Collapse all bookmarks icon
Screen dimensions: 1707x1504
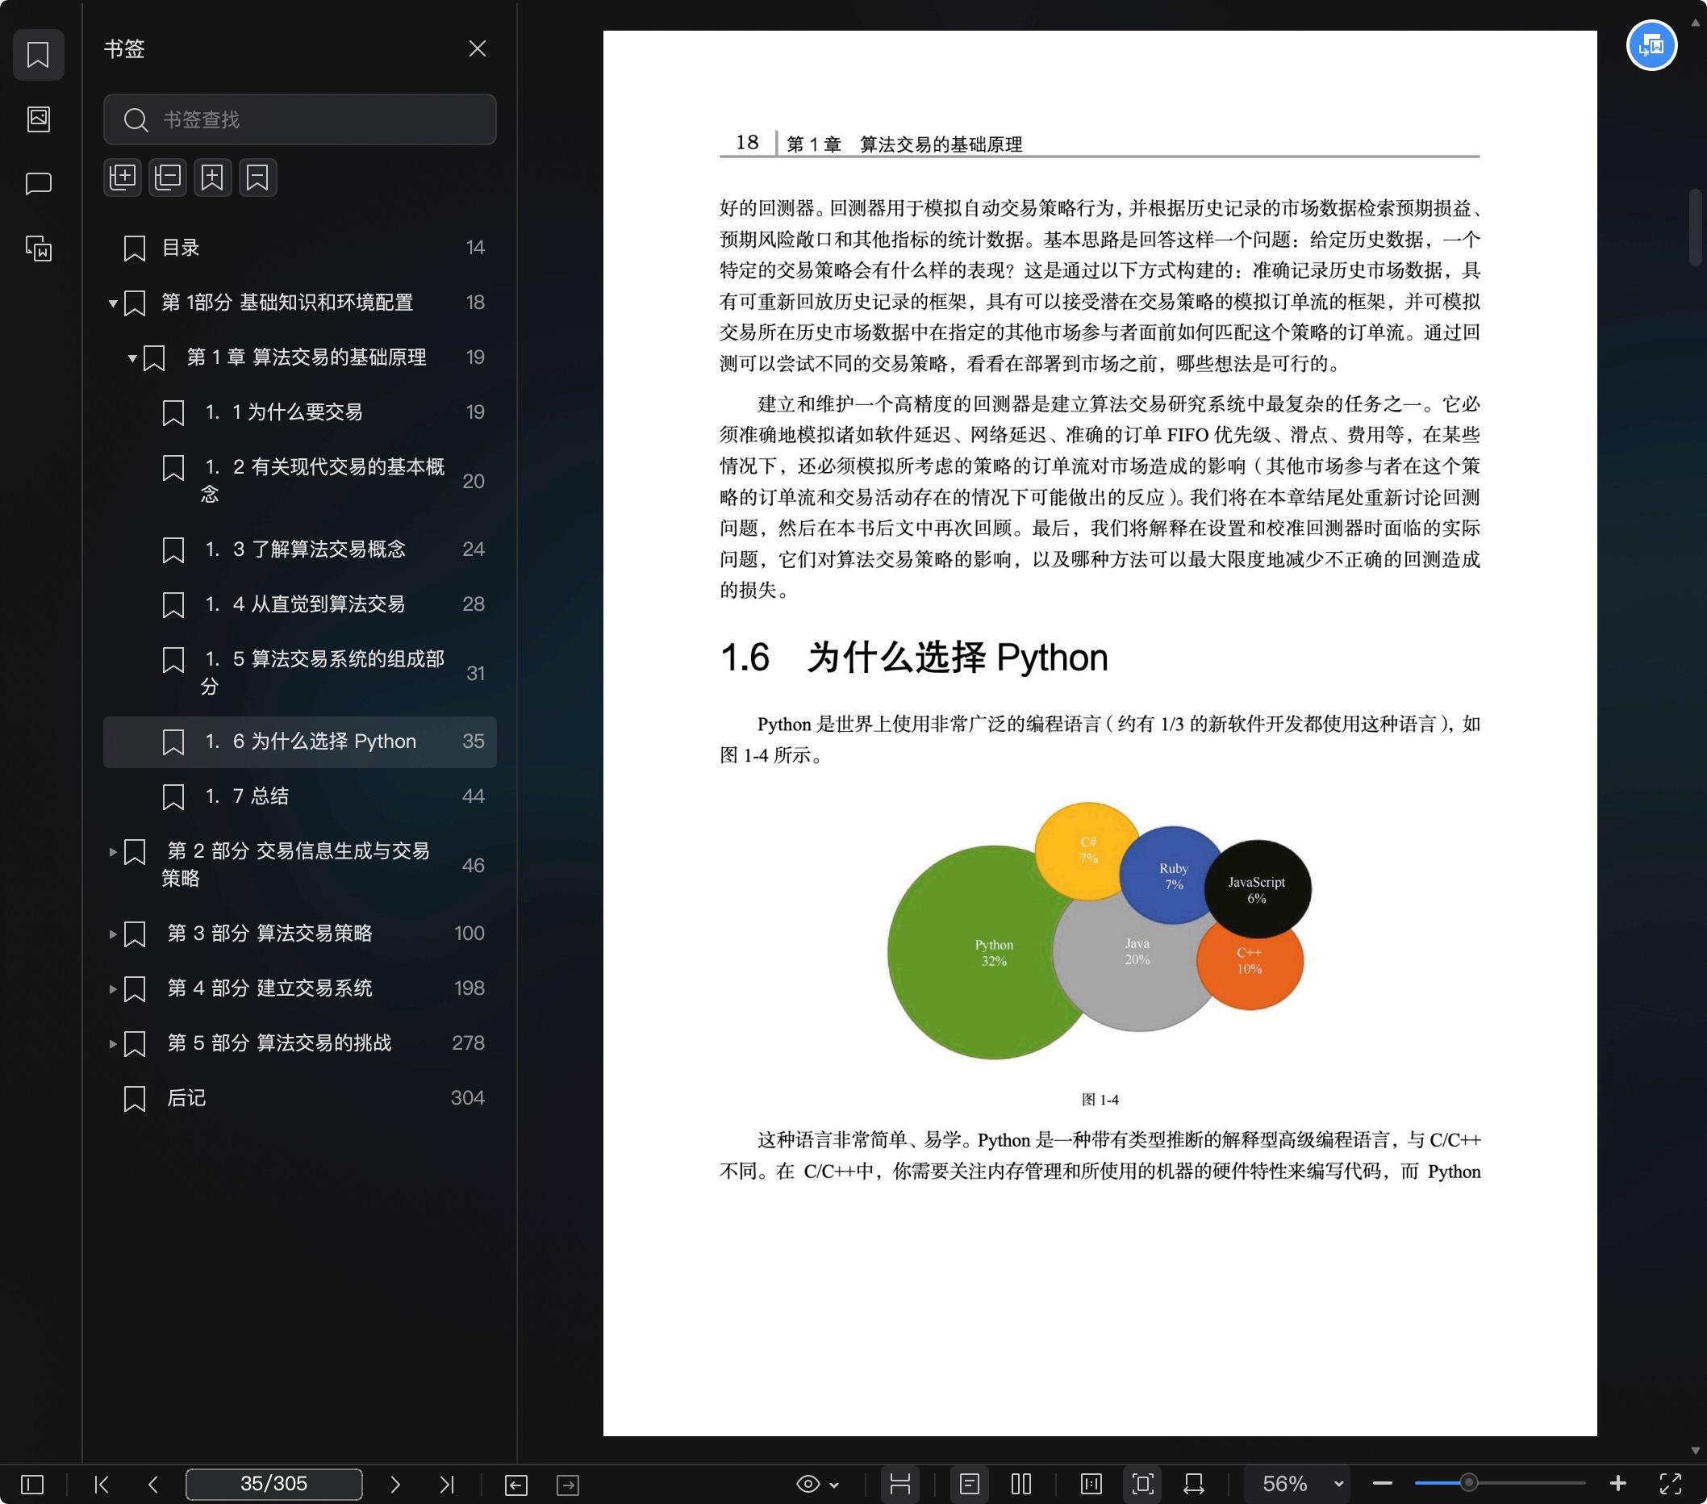[x=168, y=177]
